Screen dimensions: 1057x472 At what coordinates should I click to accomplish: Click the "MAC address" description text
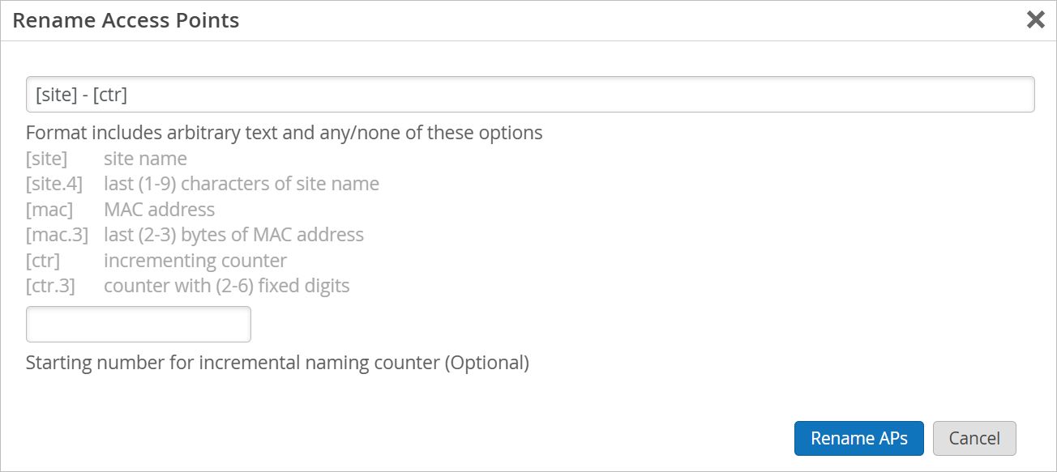pos(160,210)
